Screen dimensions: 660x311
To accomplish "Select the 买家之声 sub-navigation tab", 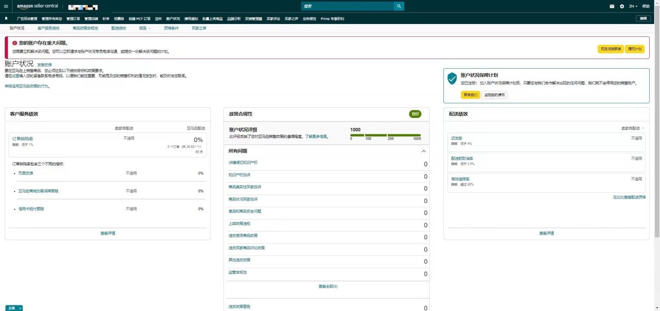I will tap(199, 28).
